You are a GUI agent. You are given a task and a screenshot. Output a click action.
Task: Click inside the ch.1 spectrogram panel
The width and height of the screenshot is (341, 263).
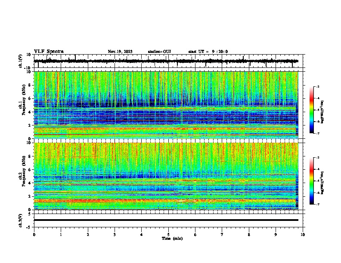point(166,105)
